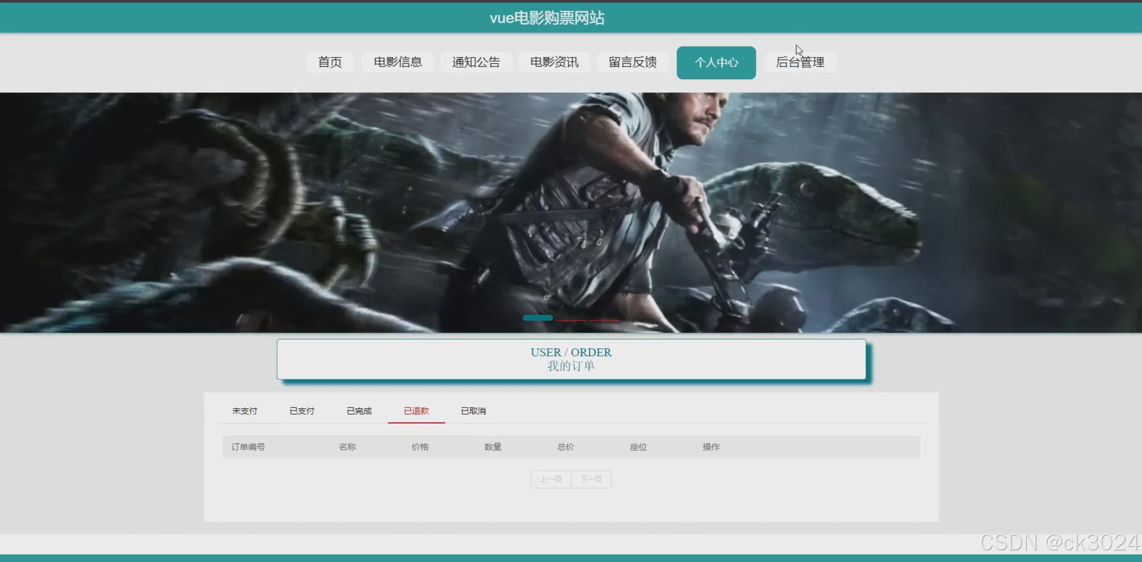View 已取消 cancelled orders tab
This screenshot has height=562, width=1142.
pos(473,411)
